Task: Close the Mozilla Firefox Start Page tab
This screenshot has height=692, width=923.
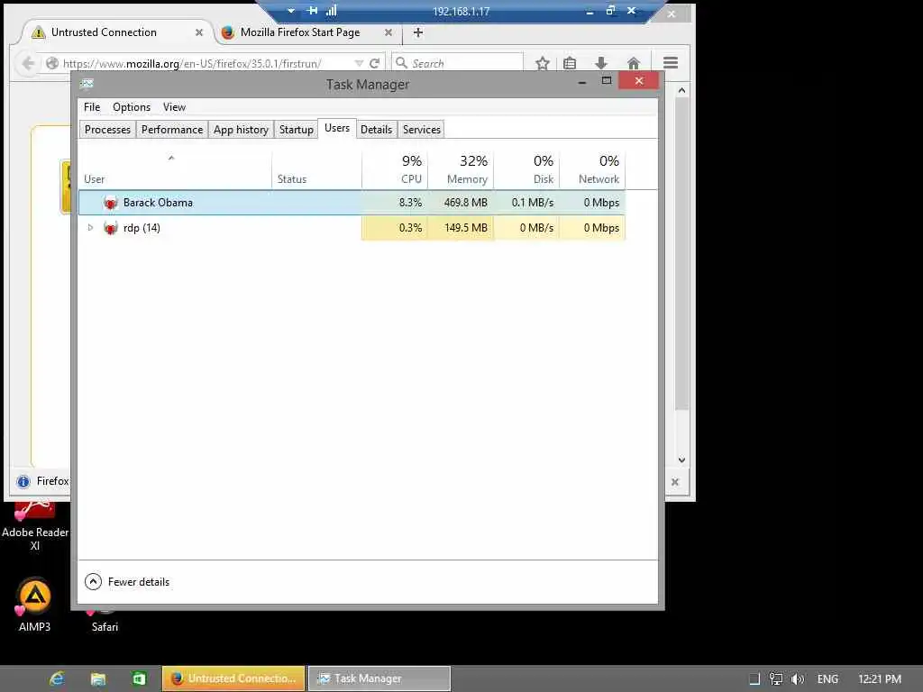Action: point(388,33)
